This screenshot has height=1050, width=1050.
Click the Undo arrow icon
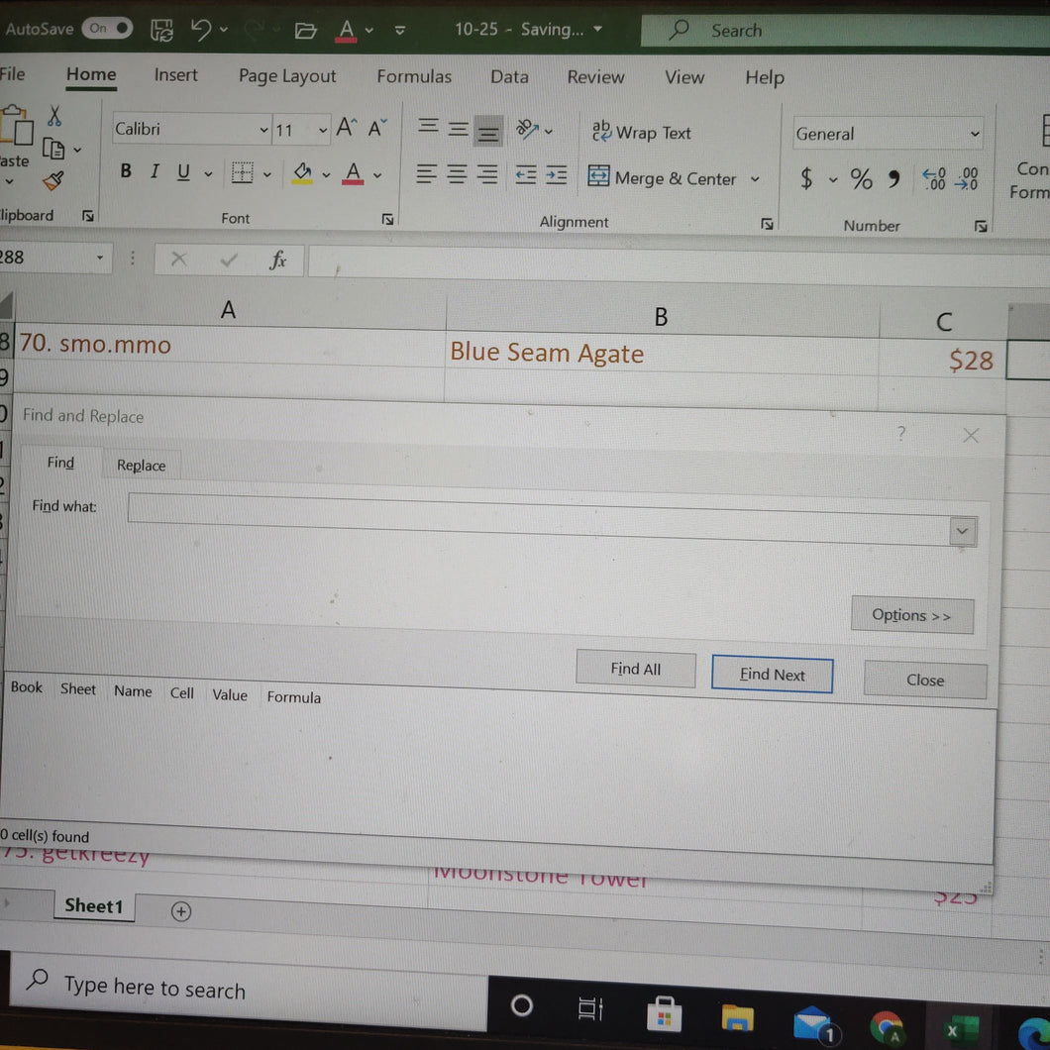[200, 30]
